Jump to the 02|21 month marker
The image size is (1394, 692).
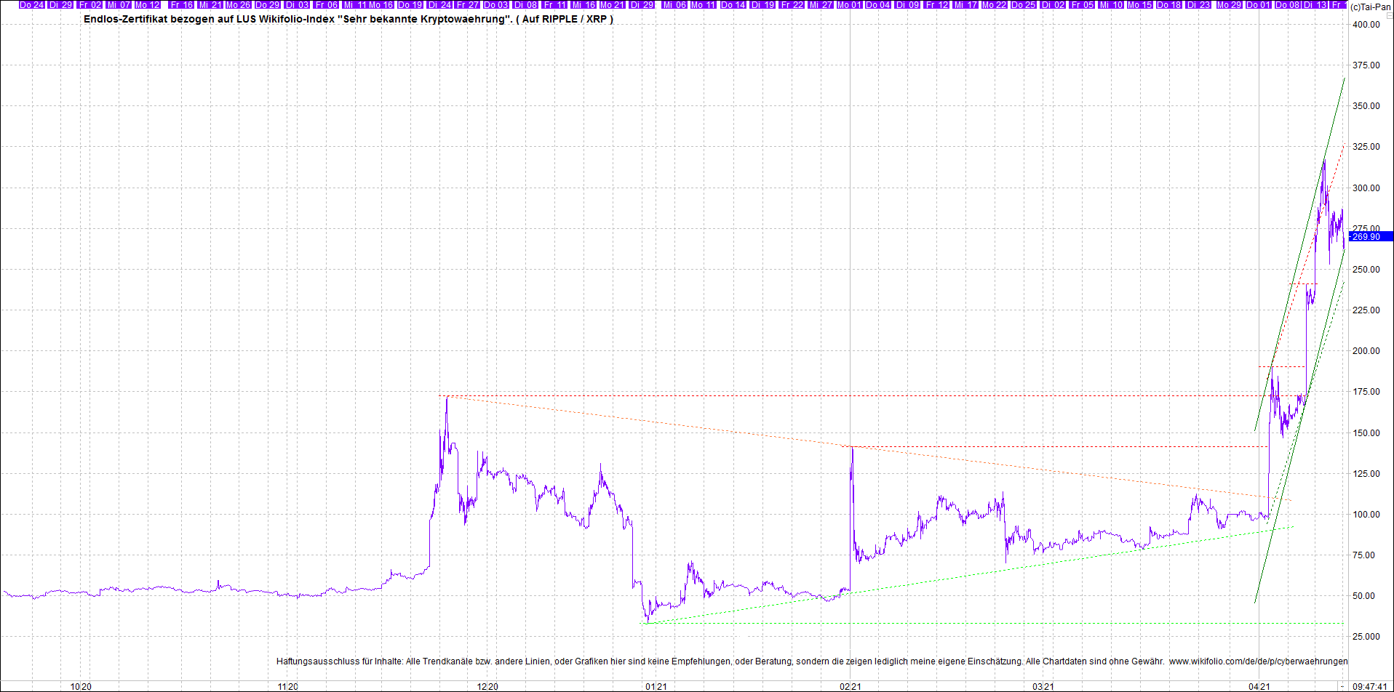click(850, 686)
